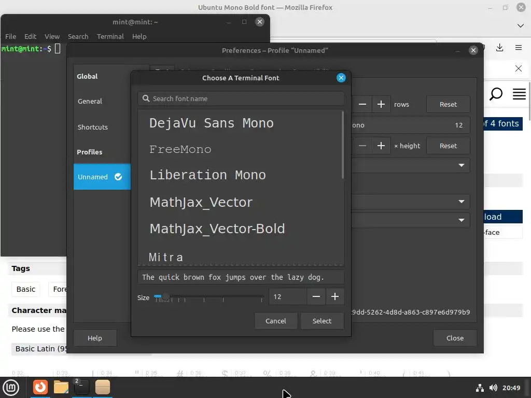531x398 pixels.
Task: Open Firefox downloads icon
Action: (x=499, y=48)
